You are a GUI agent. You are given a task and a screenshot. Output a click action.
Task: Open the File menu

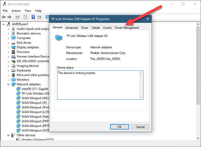click(5, 11)
